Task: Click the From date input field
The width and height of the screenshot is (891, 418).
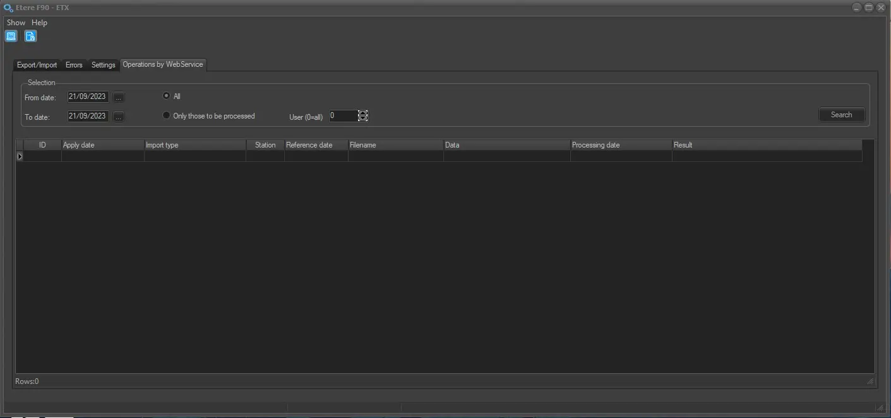Action: 88,97
